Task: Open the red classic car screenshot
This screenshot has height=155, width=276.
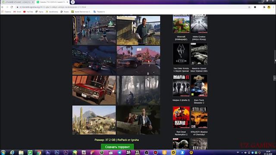Action: (x=94, y=90)
